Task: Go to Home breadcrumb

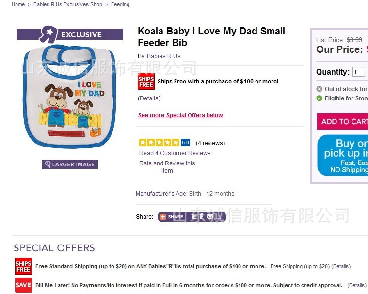Action: pos(18,4)
